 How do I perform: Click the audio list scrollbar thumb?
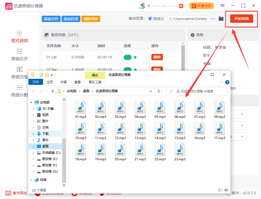click(x=183, y=58)
